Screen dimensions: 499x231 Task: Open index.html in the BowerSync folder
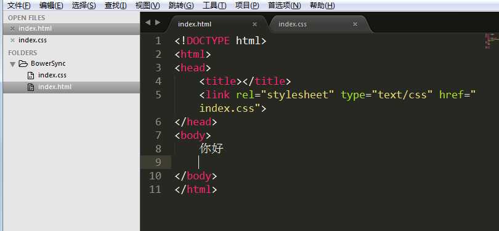(55, 87)
